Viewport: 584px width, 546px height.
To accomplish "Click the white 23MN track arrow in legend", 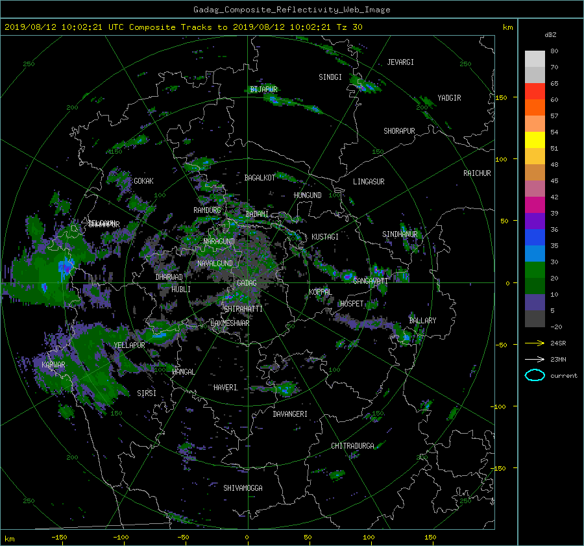I will coord(535,359).
